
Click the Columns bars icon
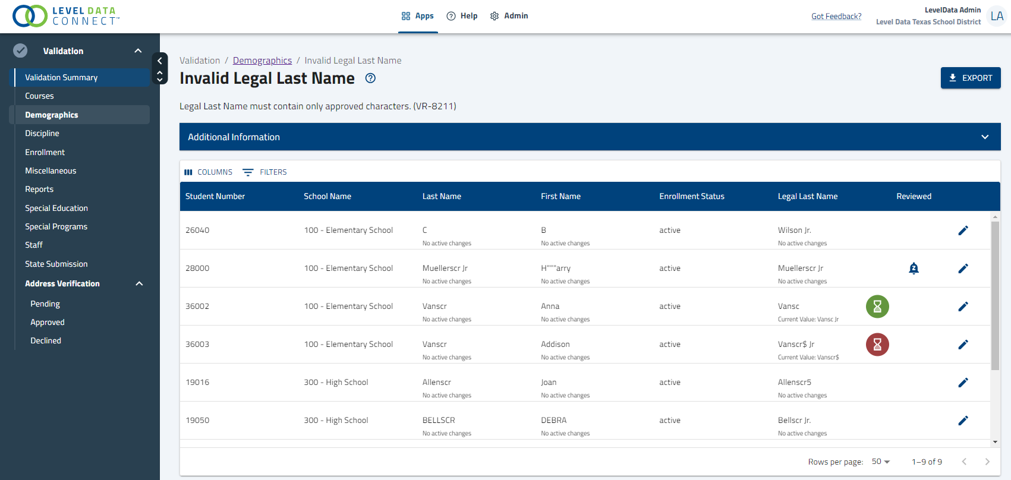188,172
